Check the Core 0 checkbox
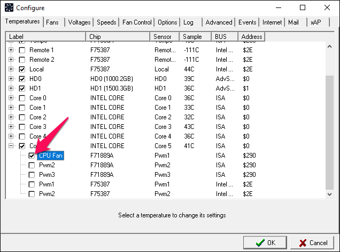 tap(22, 98)
